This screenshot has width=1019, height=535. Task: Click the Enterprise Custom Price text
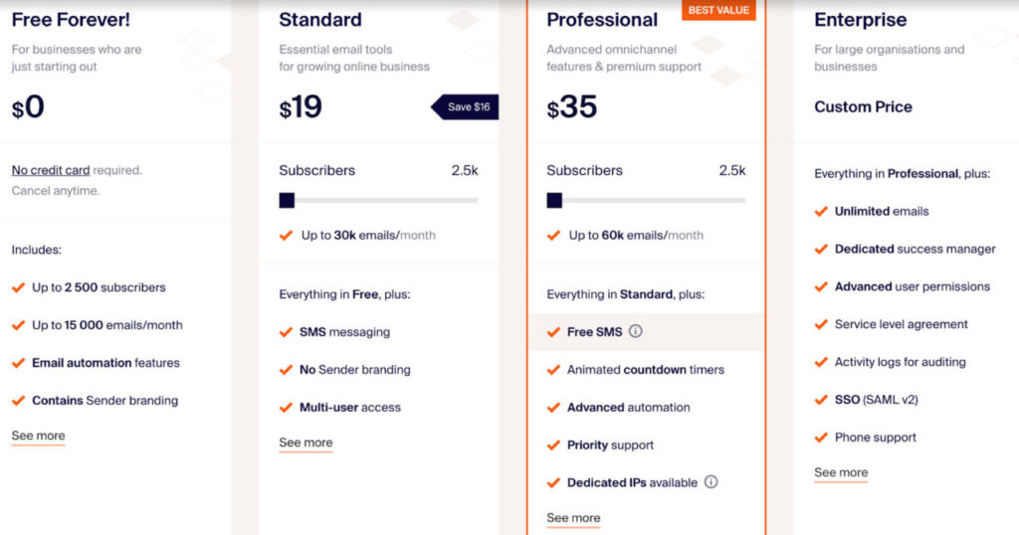point(863,107)
